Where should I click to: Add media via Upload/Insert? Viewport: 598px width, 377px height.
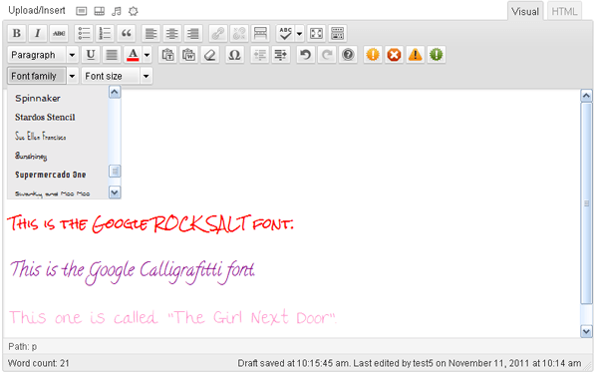[x=134, y=11]
